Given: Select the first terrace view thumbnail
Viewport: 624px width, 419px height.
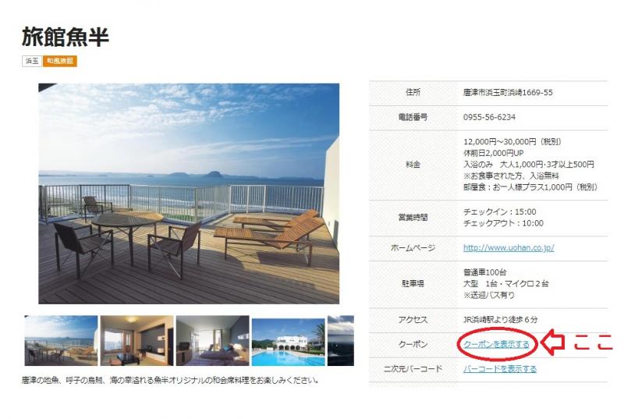Looking at the screenshot, I should (61, 340).
